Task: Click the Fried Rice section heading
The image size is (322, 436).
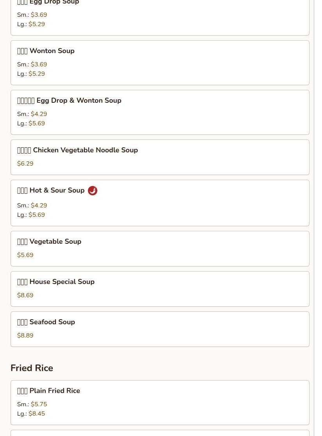Action: pyautogui.click(x=32, y=368)
